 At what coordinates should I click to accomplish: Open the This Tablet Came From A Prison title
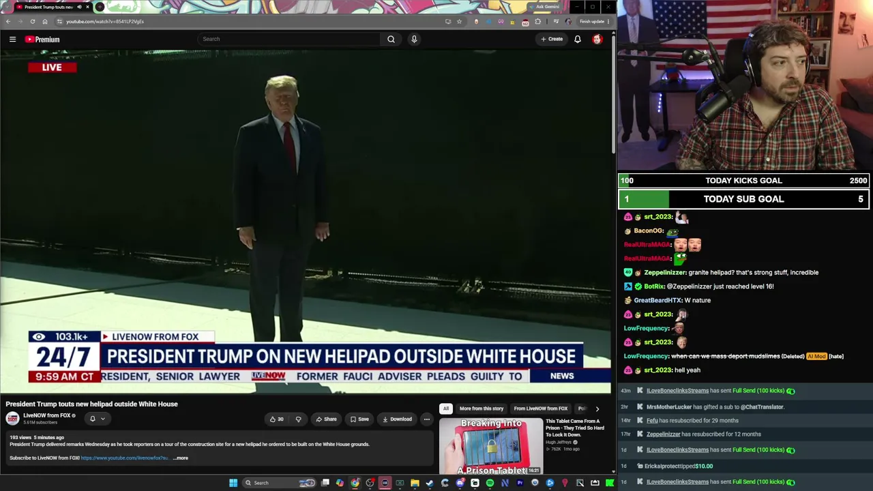(x=575, y=428)
